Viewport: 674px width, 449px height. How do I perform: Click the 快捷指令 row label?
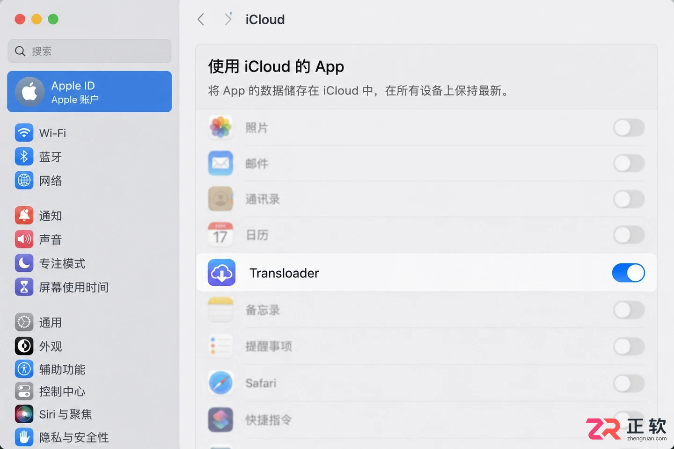tap(269, 420)
